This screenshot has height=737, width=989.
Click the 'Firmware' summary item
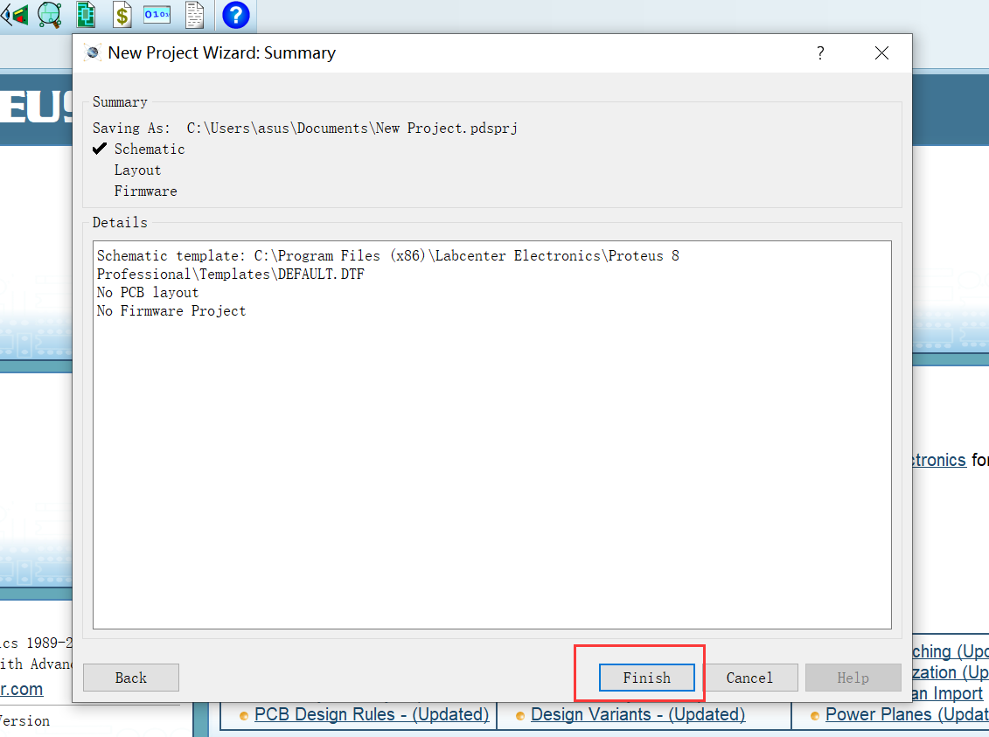tap(146, 191)
